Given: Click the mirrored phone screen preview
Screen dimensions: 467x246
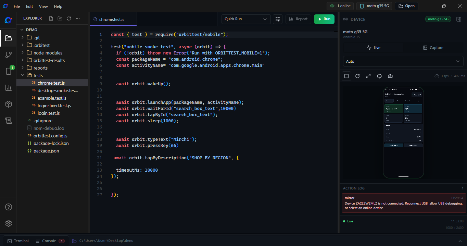Looking at the screenshot, I should click(403, 133).
